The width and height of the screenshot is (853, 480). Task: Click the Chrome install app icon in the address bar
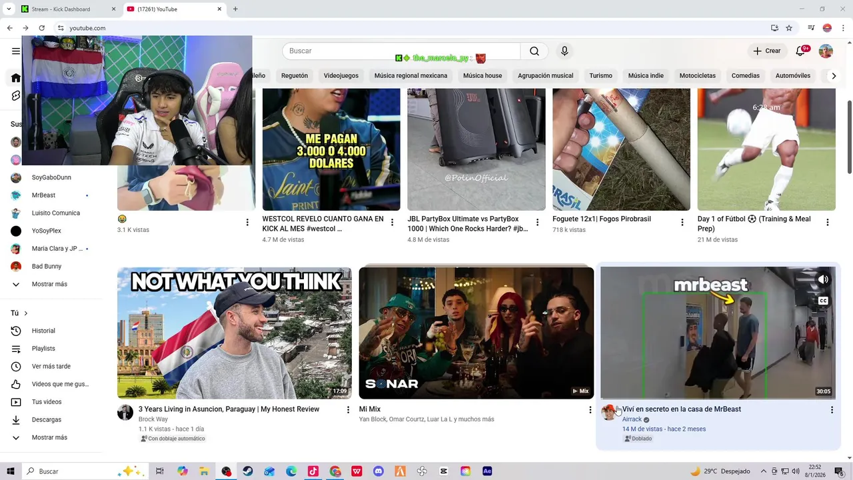(774, 28)
